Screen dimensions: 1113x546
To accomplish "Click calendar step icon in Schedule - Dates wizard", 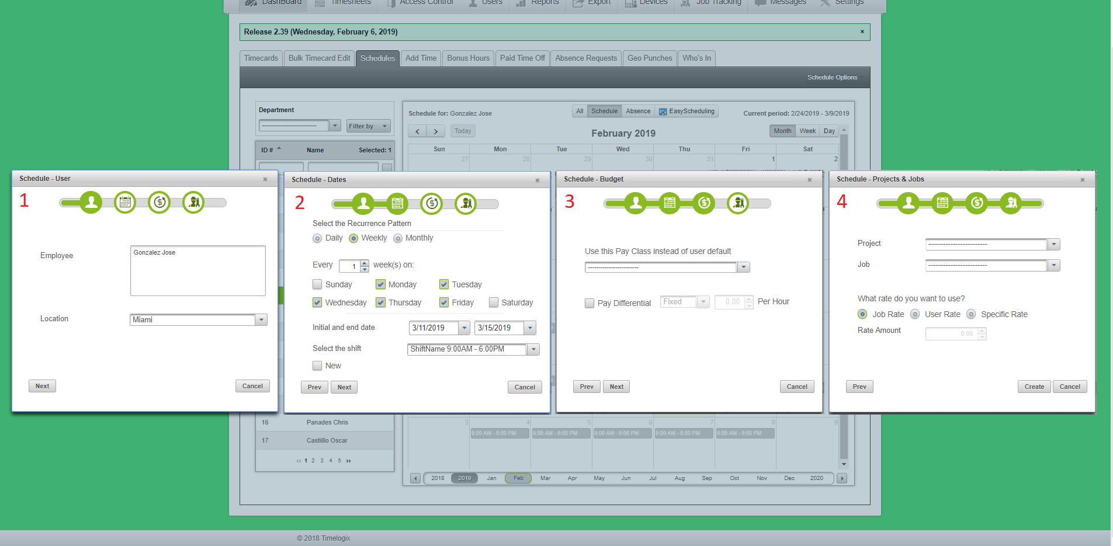I will [x=397, y=204].
